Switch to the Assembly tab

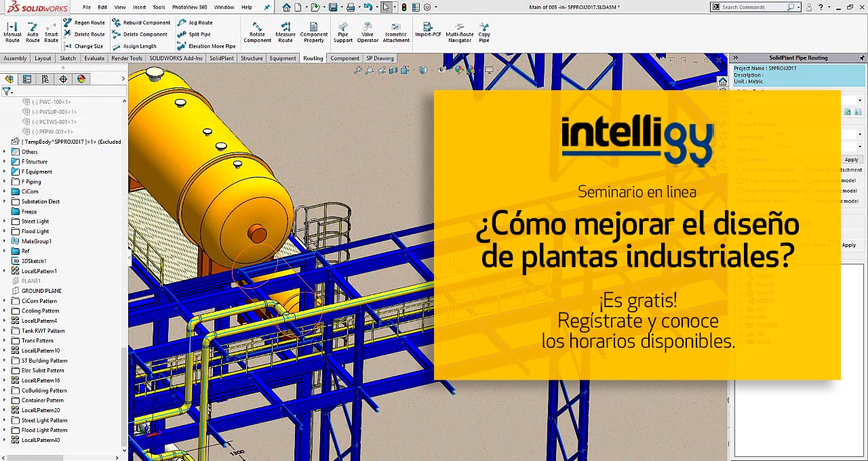[x=15, y=58]
